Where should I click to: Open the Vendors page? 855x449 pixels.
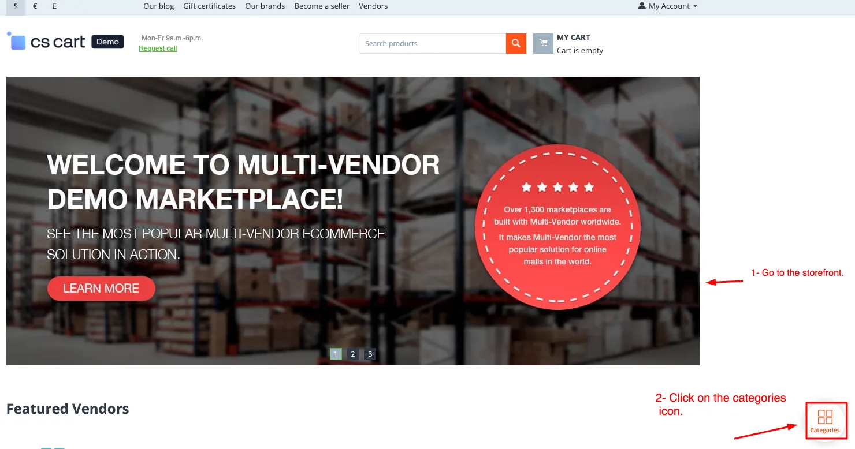tap(373, 6)
